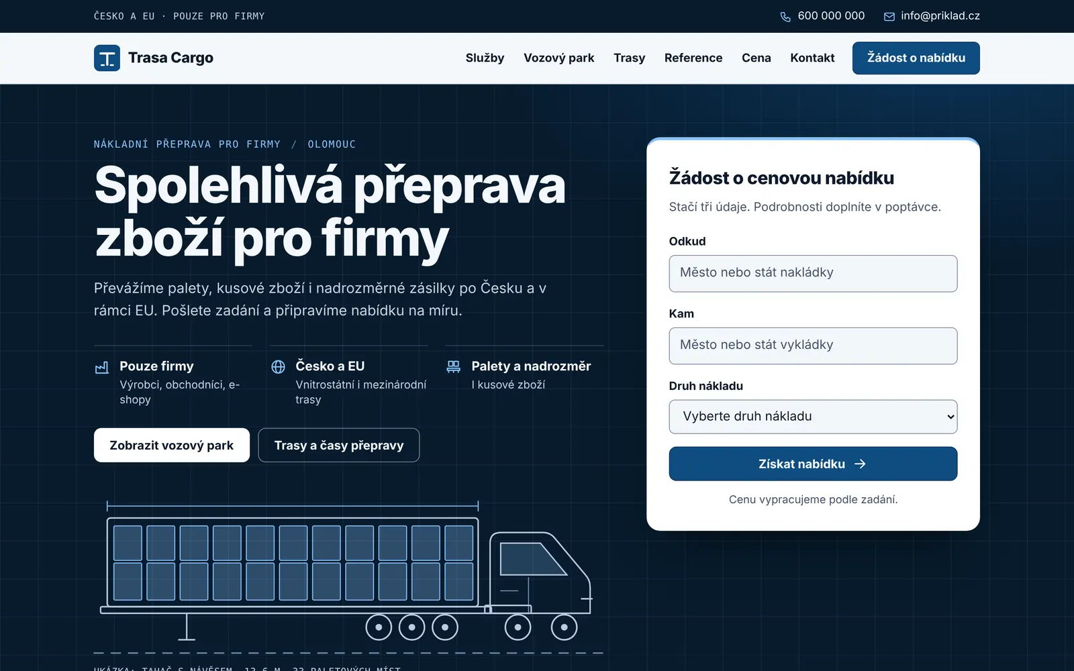Focus the Kam unloading city field

[813, 346]
